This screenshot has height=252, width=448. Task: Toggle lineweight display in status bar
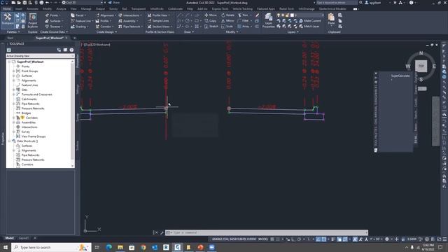[333, 239]
